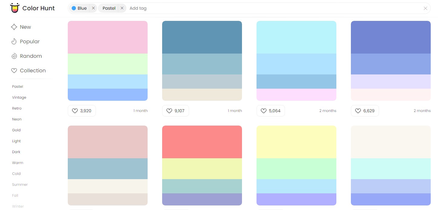Select light cyan swatch of 5,064 palette
This screenshot has width=438, height=210.
point(296,37)
